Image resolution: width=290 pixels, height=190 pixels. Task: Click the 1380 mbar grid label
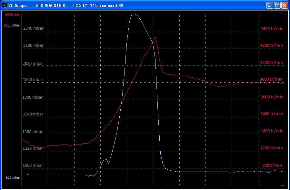coord(33,132)
